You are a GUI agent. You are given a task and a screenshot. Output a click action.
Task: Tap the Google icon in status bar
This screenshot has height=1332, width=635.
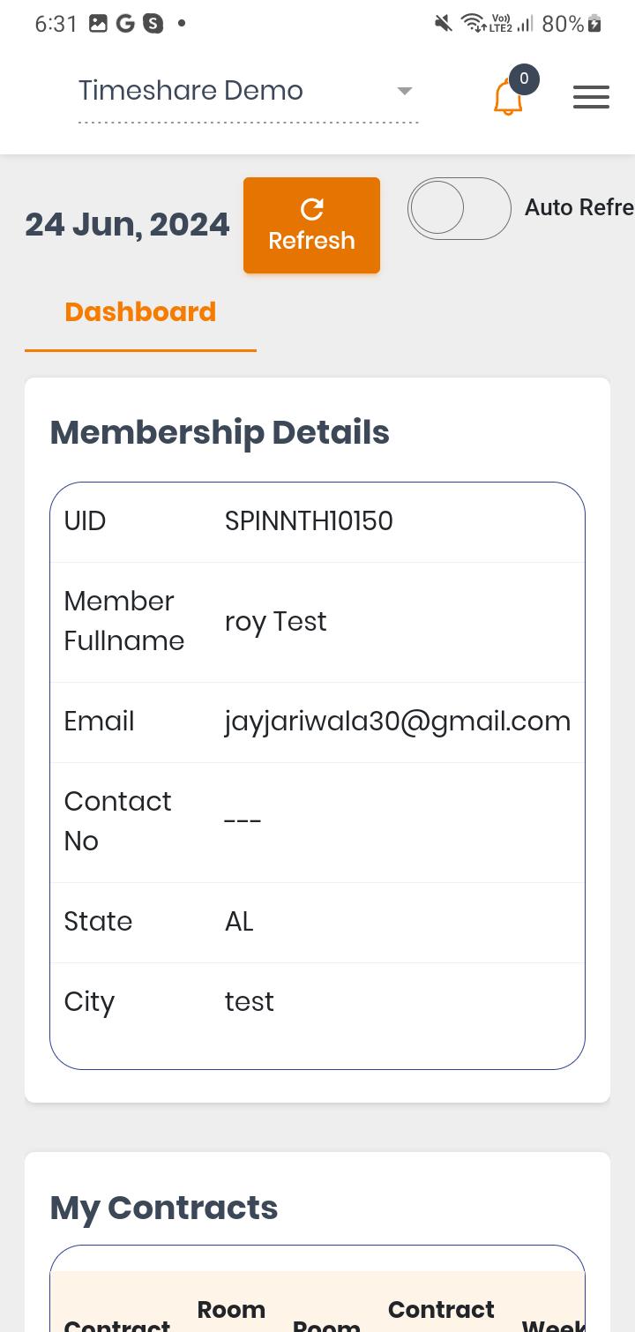pos(125,24)
